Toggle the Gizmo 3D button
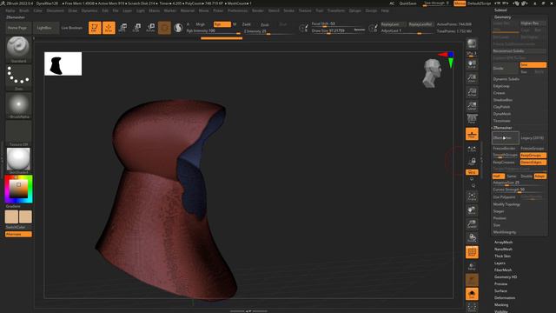Viewport: 556px width, 313px height. pyautogui.click(x=164, y=27)
